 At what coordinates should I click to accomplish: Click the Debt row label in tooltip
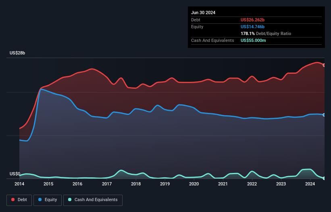[x=196, y=20]
